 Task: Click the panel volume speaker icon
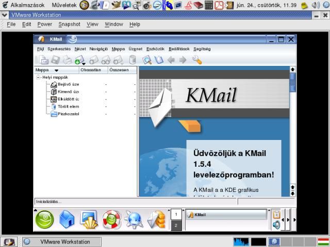pyautogui.click(x=276, y=225)
